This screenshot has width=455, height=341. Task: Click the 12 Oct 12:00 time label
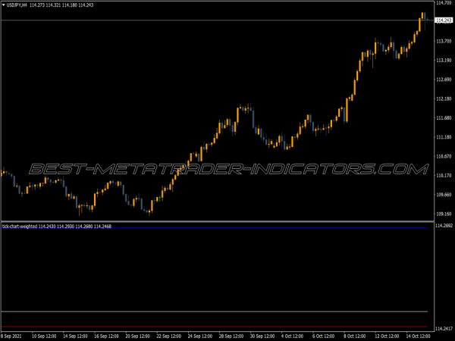tap(386, 336)
